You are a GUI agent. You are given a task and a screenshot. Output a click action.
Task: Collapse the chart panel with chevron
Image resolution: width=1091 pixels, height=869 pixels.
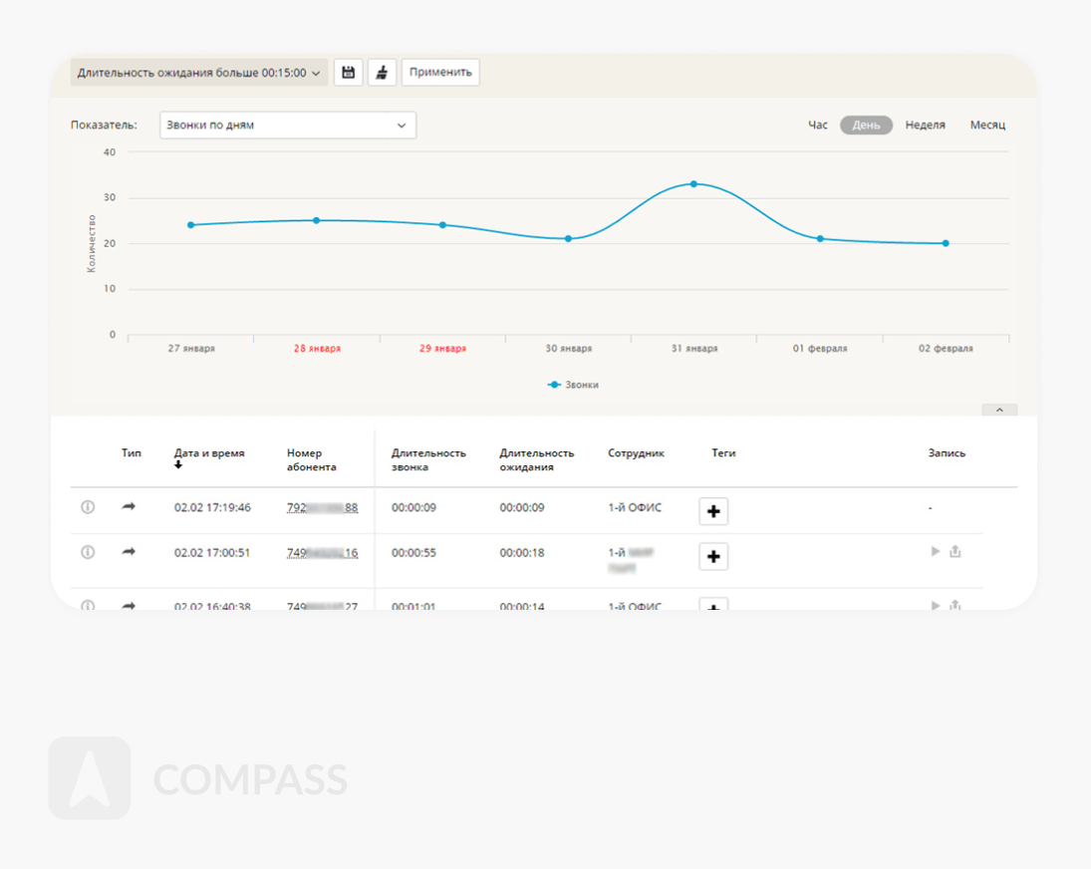click(x=999, y=410)
